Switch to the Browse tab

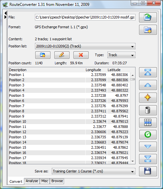pyautogui.click(x=57, y=181)
